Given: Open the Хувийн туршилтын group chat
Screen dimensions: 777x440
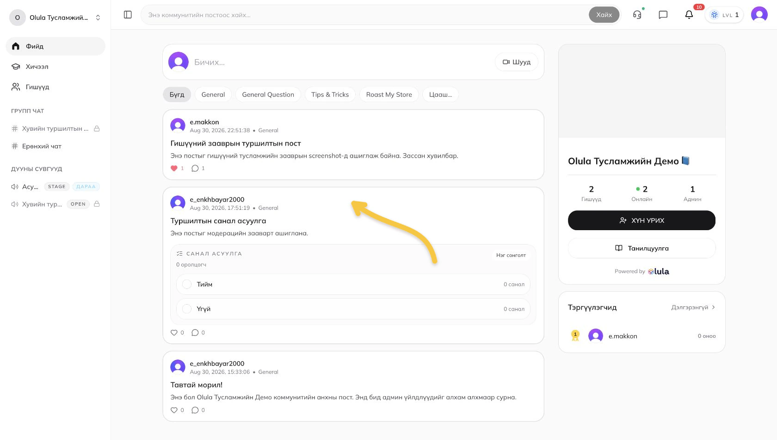Looking at the screenshot, I should pyautogui.click(x=55, y=128).
